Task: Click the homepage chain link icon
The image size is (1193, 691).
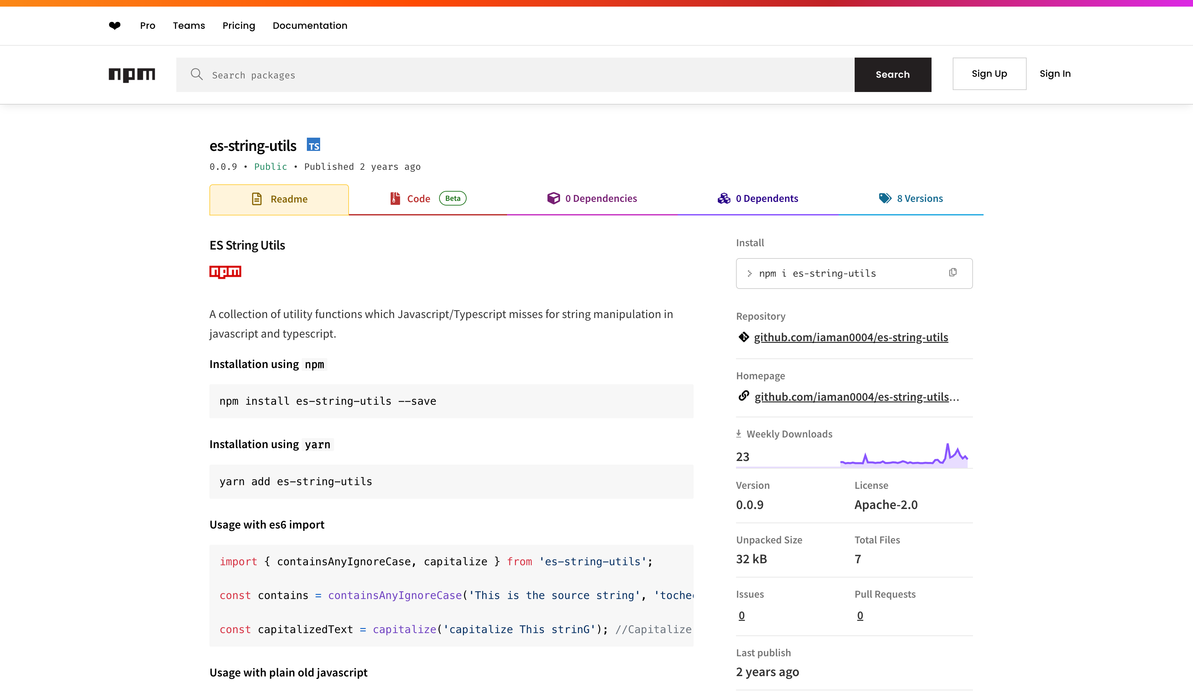Action: point(744,396)
